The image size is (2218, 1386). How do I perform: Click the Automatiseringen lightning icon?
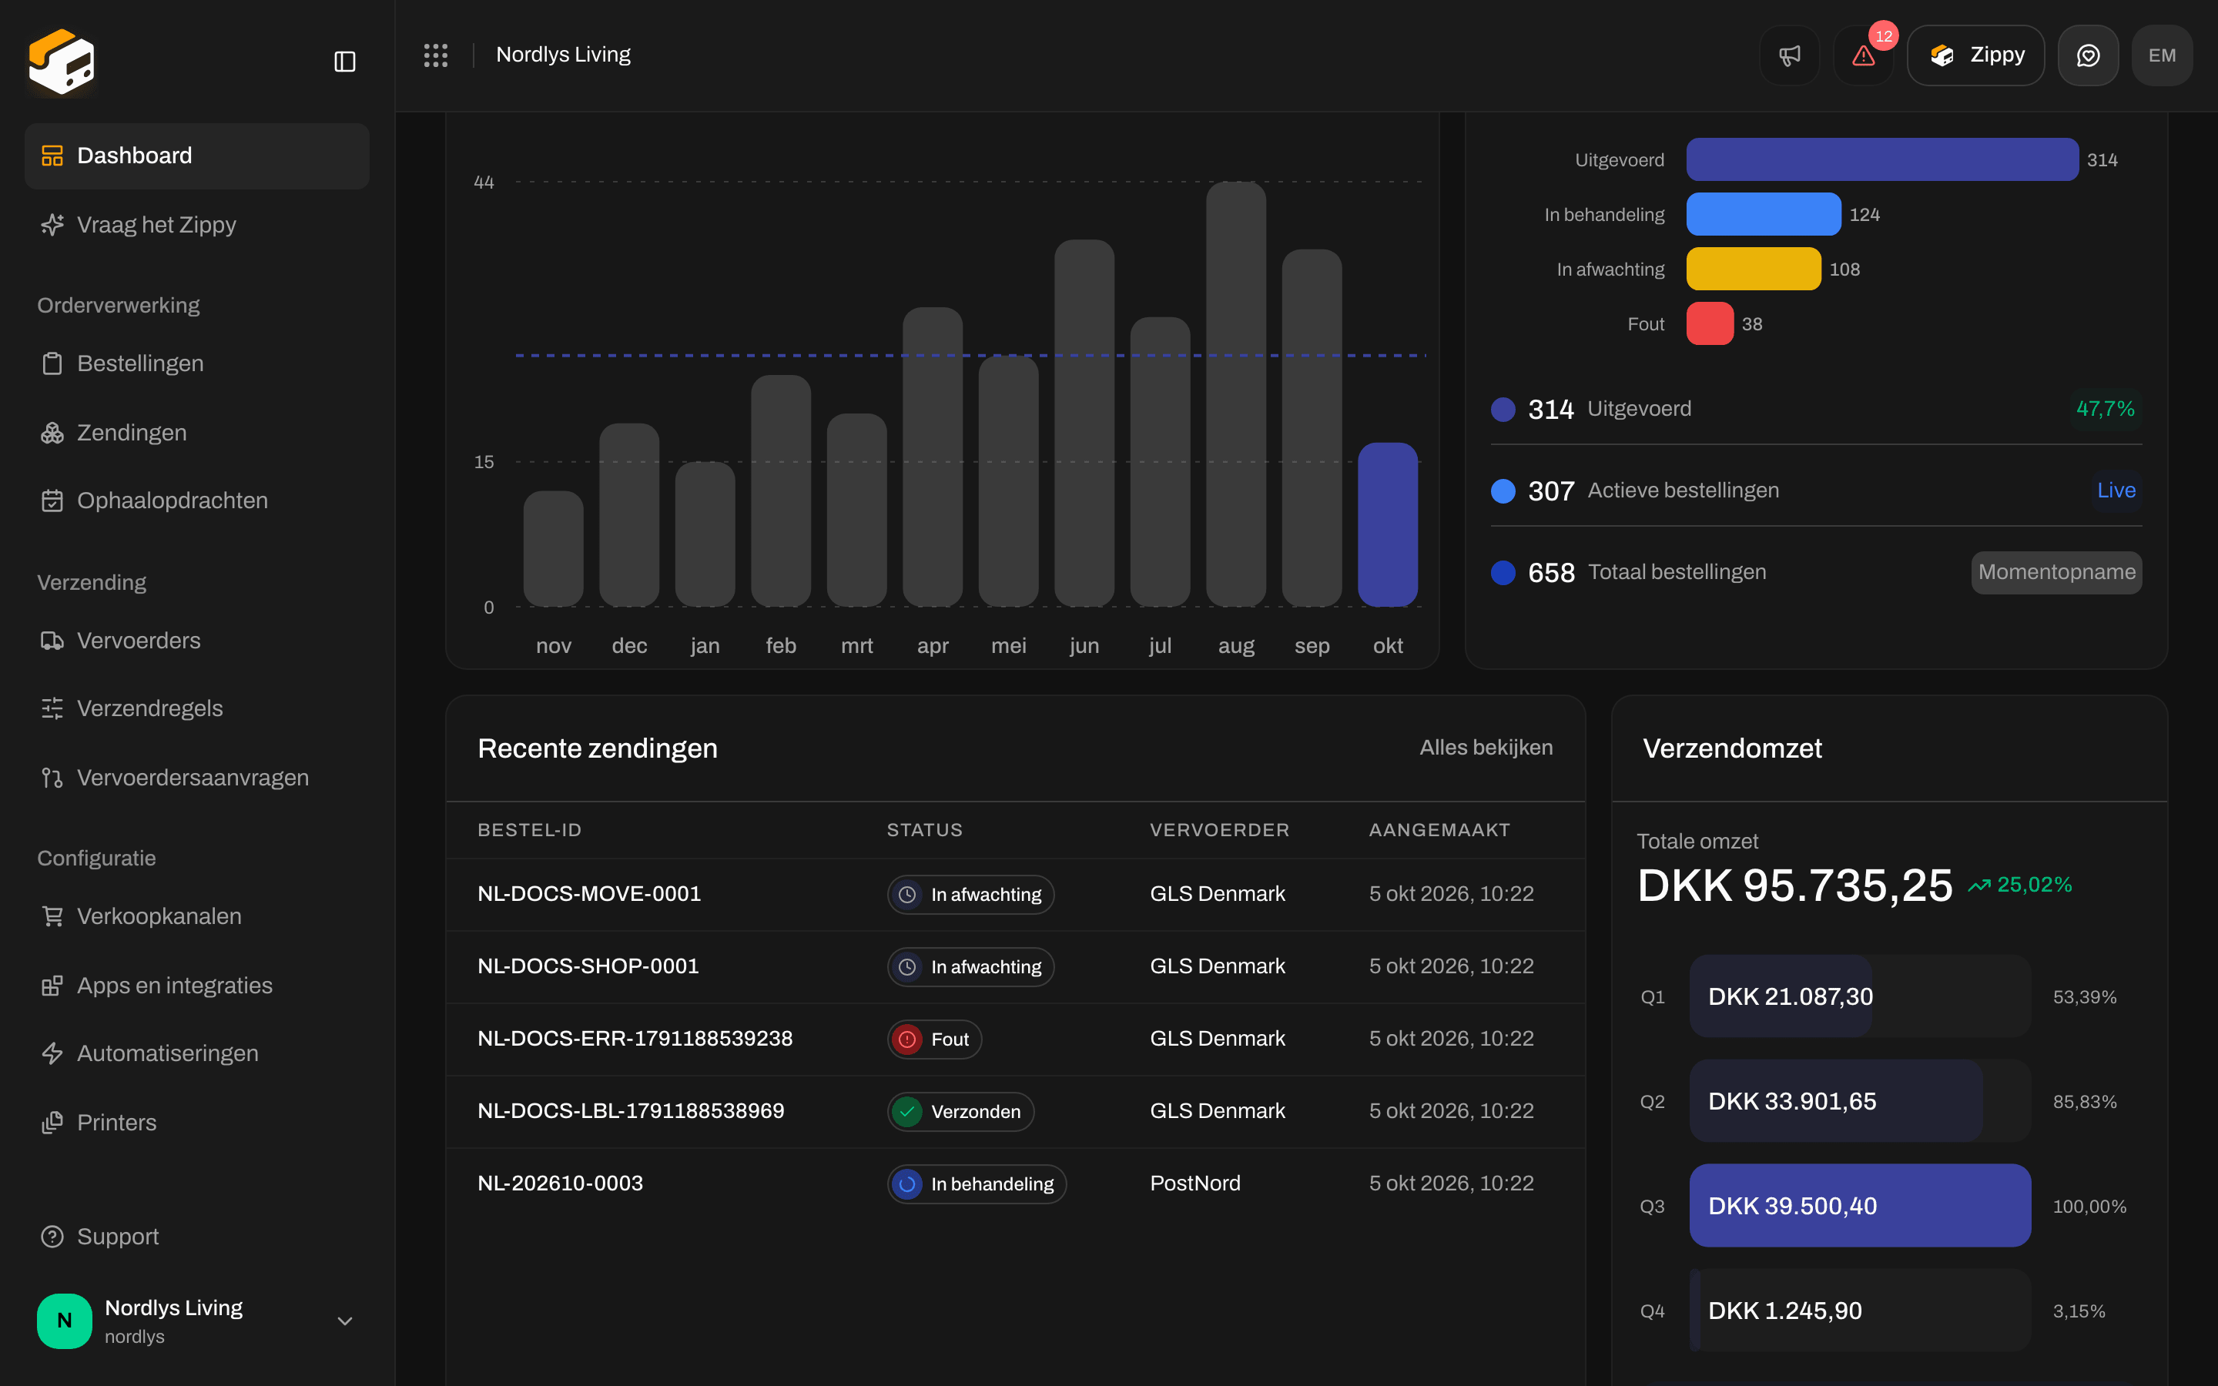[52, 1053]
